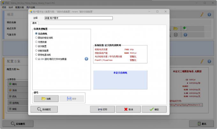217x129 pixels.
Task: Open 系统概览 in the dialog
Action: pos(44,109)
